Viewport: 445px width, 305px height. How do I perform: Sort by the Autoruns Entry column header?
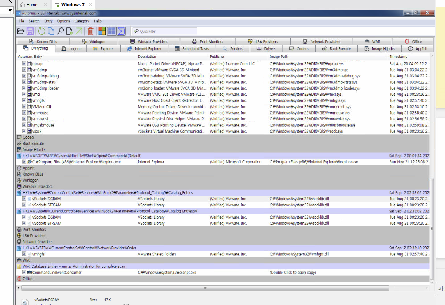click(77, 57)
